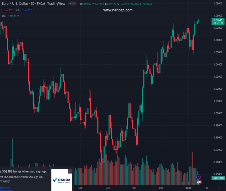
Task: Click the blue buy price 1.07646 button
Action: pos(27,10)
